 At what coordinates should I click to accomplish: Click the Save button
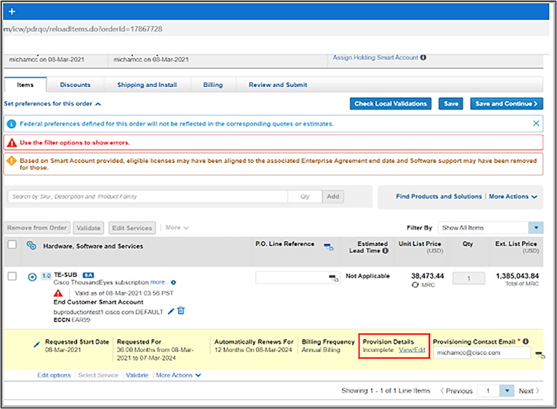[451, 103]
